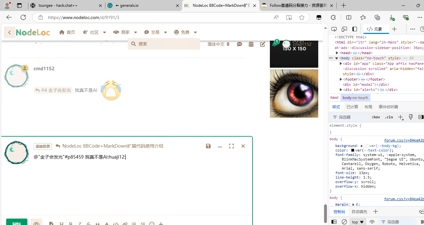424x225 pixels.
Task: Switch to the generals.io browser tab
Action: coord(143,5)
